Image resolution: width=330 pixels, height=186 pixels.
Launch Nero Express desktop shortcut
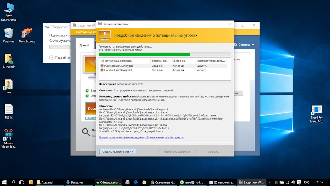pos(27,35)
